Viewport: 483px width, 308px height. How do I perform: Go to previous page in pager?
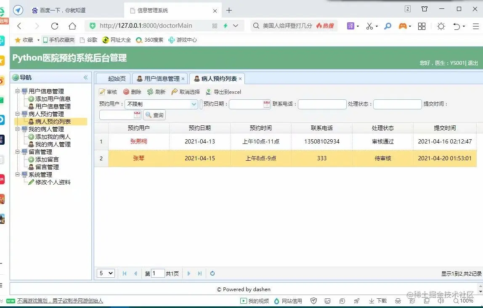pyautogui.click(x=135, y=273)
